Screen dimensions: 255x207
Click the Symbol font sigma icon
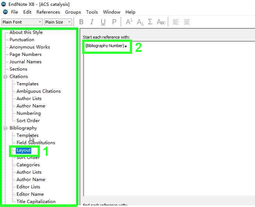(x=150, y=22)
